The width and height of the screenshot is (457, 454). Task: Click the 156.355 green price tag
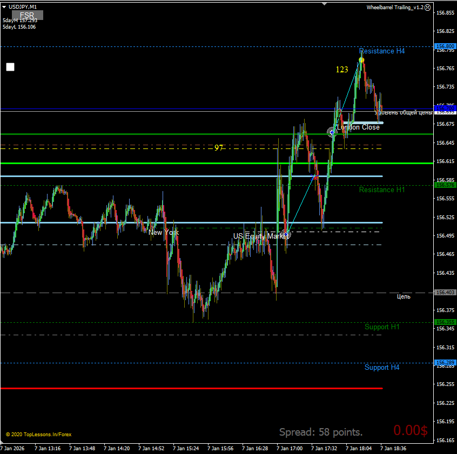(445, 322)
